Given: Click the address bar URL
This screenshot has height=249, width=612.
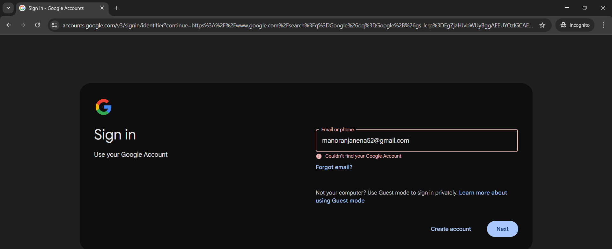Looking at the screenshot, I should (x=298, y=25).
